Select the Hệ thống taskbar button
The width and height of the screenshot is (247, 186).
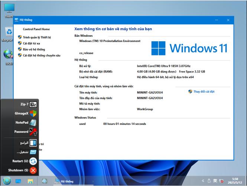[74, 181]
